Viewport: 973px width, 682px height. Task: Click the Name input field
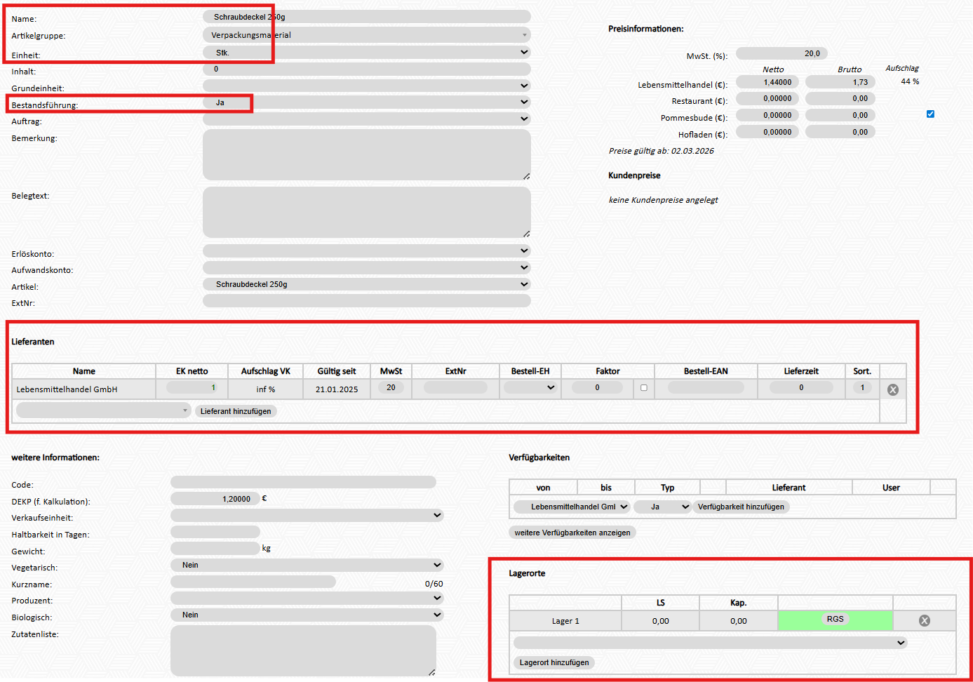[x=366, y=17]
